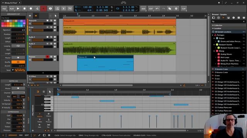
Task: Open the FILE menu
Action: 4,8
